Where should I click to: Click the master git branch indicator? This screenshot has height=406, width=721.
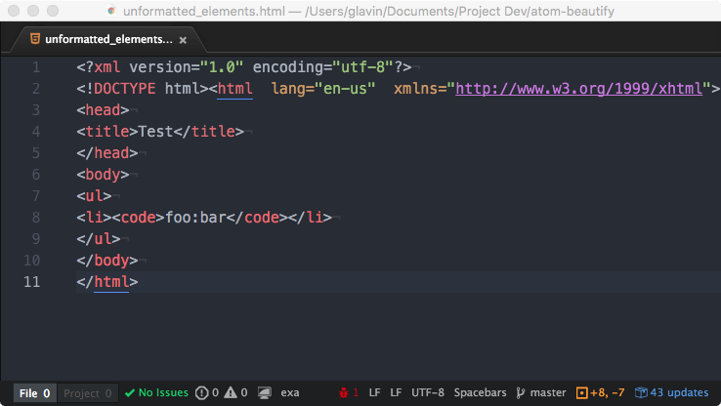[540, 392]
